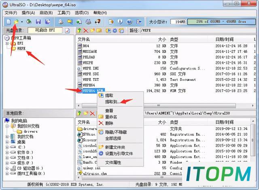Choose 设置为引导文件 in the context menu
Image resolution: width=259 pixels, height=190 pixels.
point(121,154)
